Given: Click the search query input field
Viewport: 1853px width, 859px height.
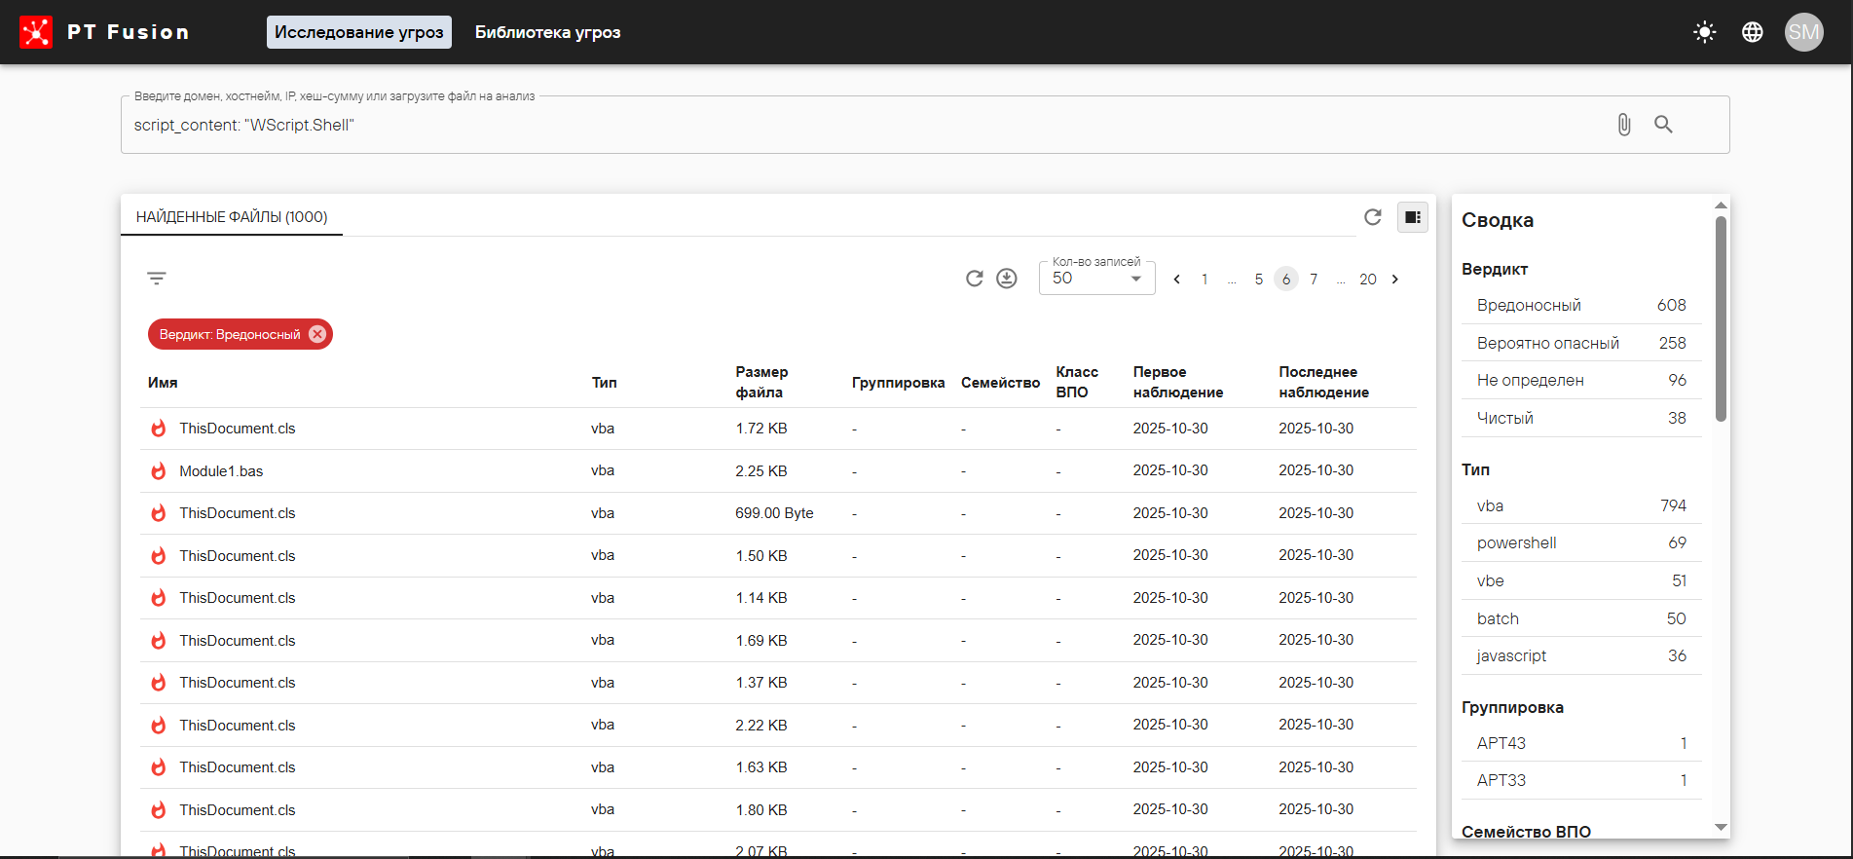Looking at the screenshot, I should click(857, 125).
